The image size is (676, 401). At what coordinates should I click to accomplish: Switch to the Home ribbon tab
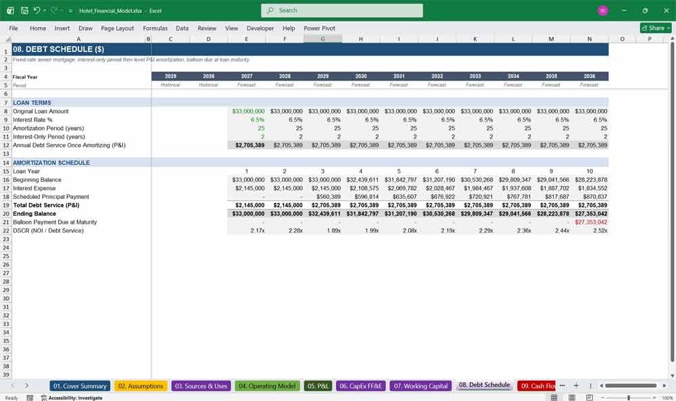(37, 28)
